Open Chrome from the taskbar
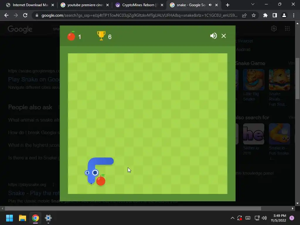Viewport: 300px width, 225px height. pyautogui.click(x=35, y=218)
